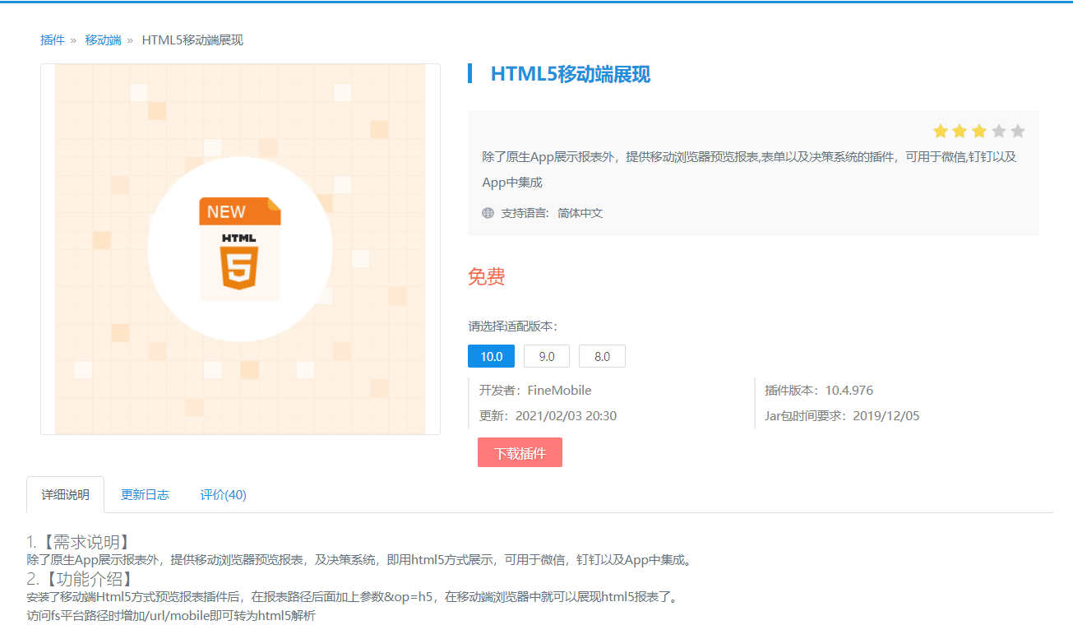Image resolution: width=1073 pixels, height=625 pixels.
Task: Click the third rating star
Action: [979, 131]
